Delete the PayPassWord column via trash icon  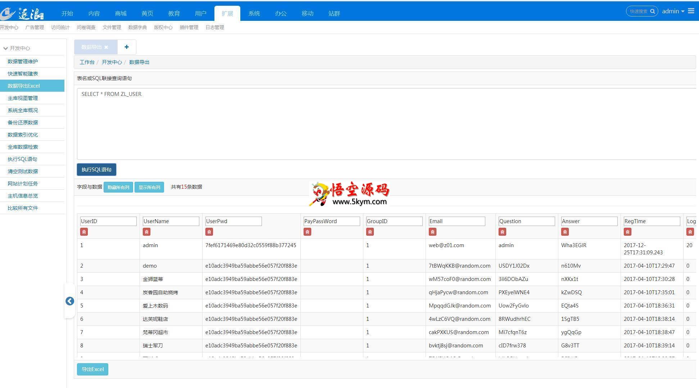pos(307,232)
